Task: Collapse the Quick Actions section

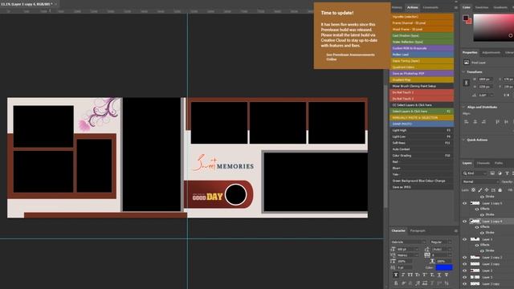Action: point(463,140)
